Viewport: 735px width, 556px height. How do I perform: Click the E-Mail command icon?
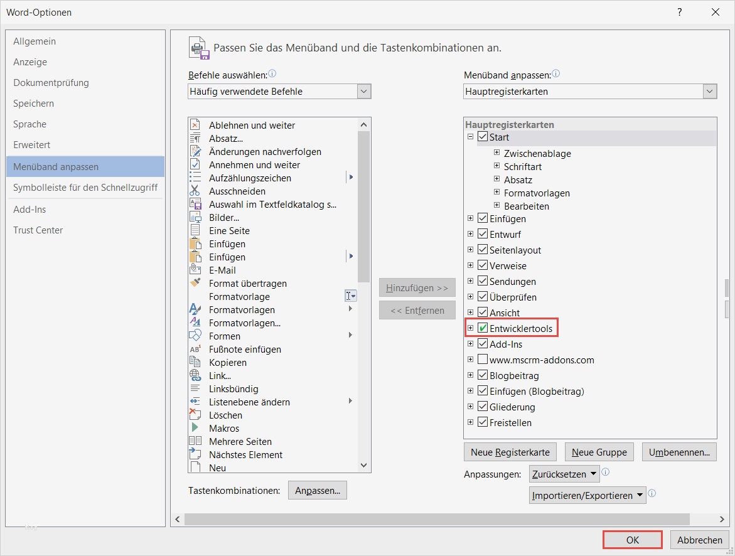[x=195, y=270]
